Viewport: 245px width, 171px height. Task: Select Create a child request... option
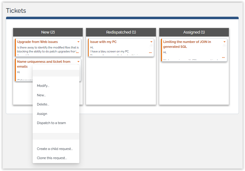(55, 149)
